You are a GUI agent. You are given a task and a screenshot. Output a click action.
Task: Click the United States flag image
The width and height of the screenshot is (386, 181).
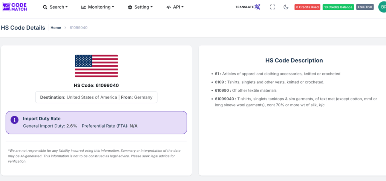[96, 66]
